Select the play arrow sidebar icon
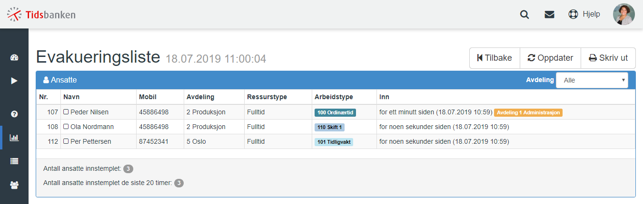This screenshot has height=204, width=643. [14, 81]
